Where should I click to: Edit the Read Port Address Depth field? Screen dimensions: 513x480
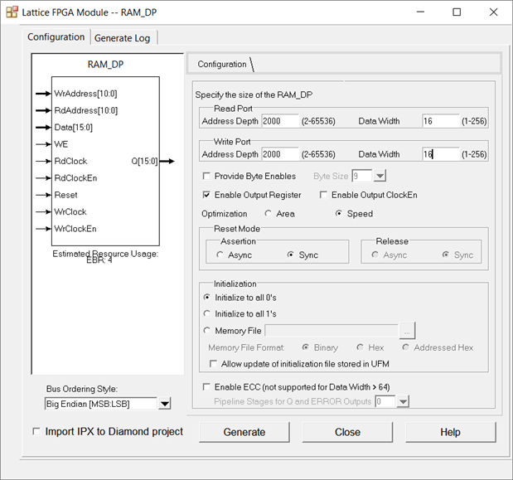point(280,121)
